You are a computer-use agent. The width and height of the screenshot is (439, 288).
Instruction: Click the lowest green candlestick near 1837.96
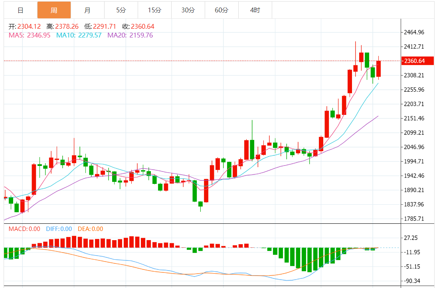200,204
